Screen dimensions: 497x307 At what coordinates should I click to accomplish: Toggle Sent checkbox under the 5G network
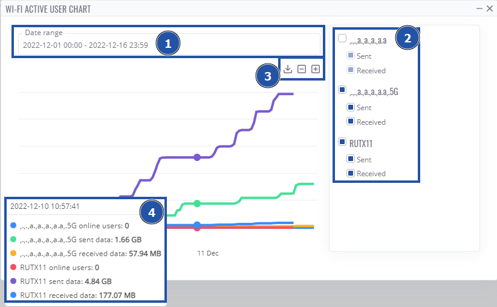coord(351,108)
